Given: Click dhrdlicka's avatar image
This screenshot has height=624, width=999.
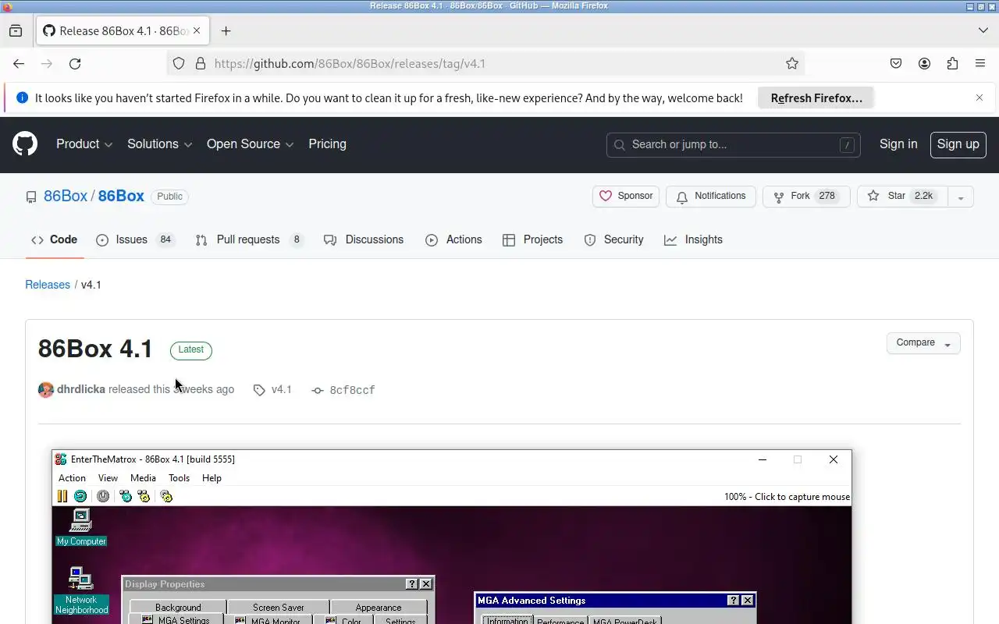Looking at the screenshot, I should tap(46, 390).
